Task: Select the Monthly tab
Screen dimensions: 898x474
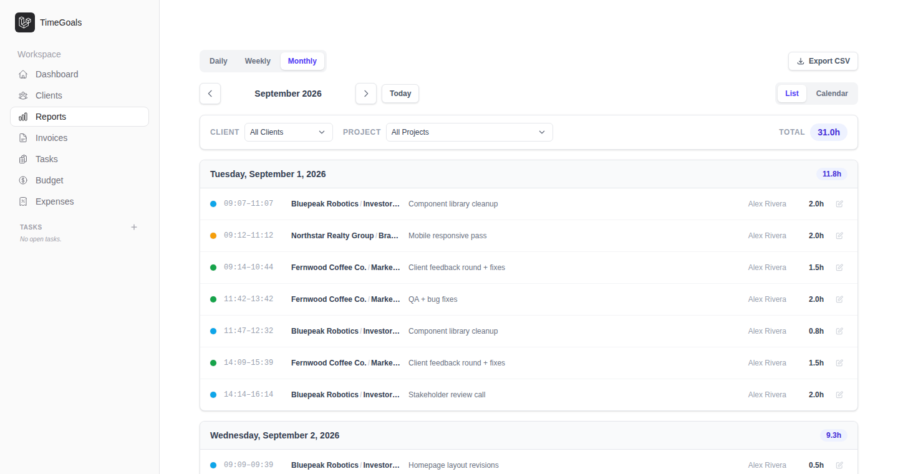Action: point(302,61)
